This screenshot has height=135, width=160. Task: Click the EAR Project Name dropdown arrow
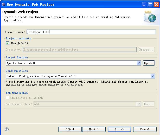139,104
